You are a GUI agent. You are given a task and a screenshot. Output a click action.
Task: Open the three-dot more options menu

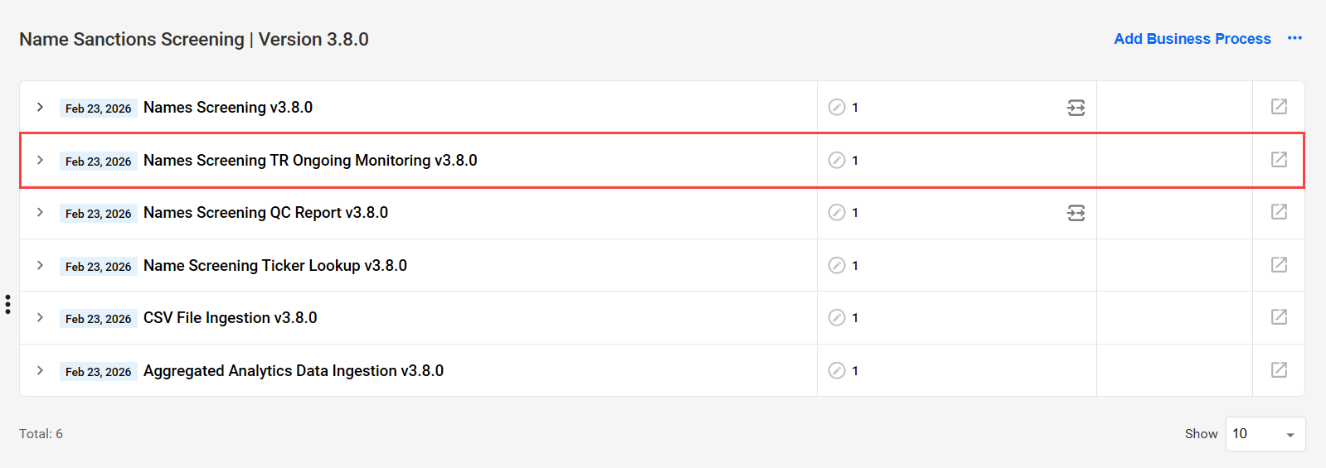click(1294, 39)
